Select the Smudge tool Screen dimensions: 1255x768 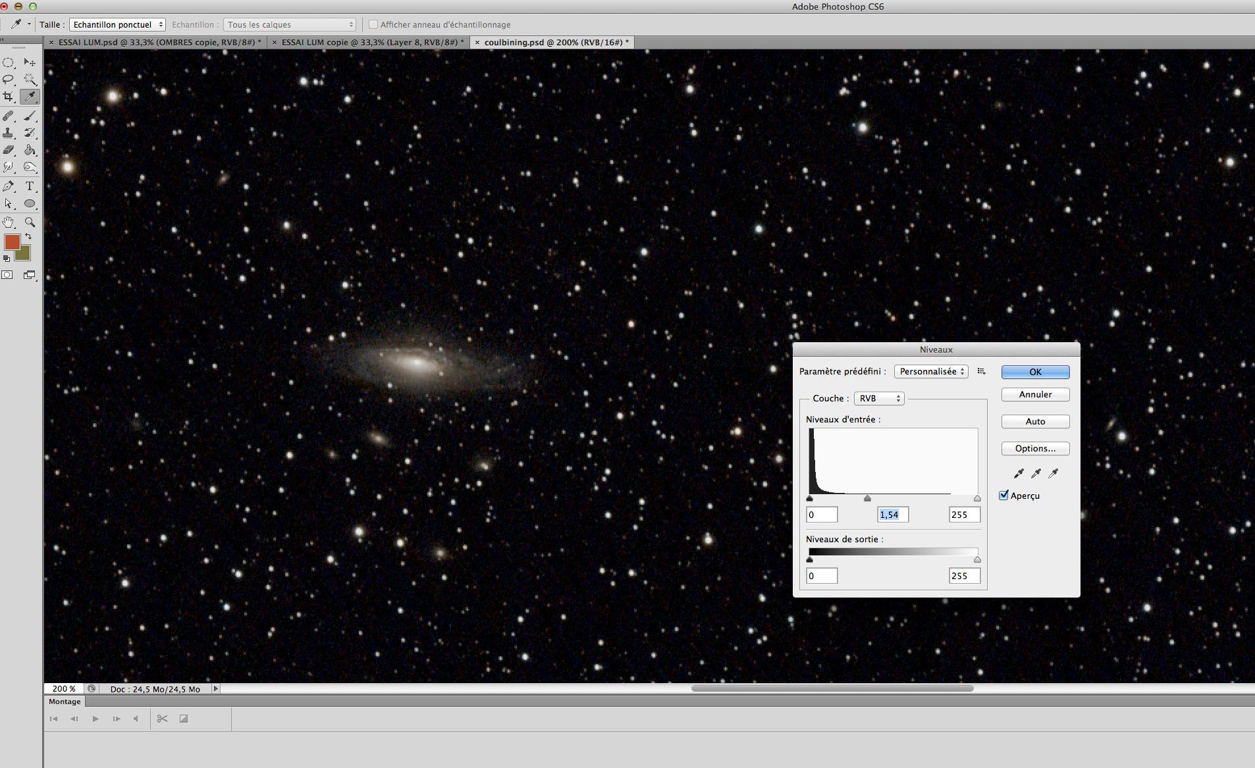tap(9, 168)
